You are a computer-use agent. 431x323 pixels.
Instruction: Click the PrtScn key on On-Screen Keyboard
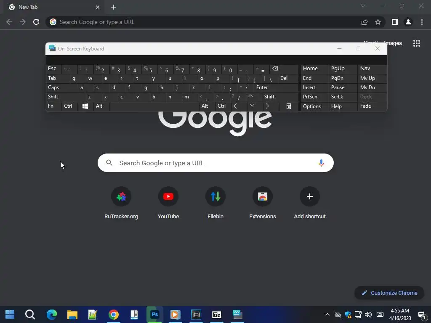[315, 97]
